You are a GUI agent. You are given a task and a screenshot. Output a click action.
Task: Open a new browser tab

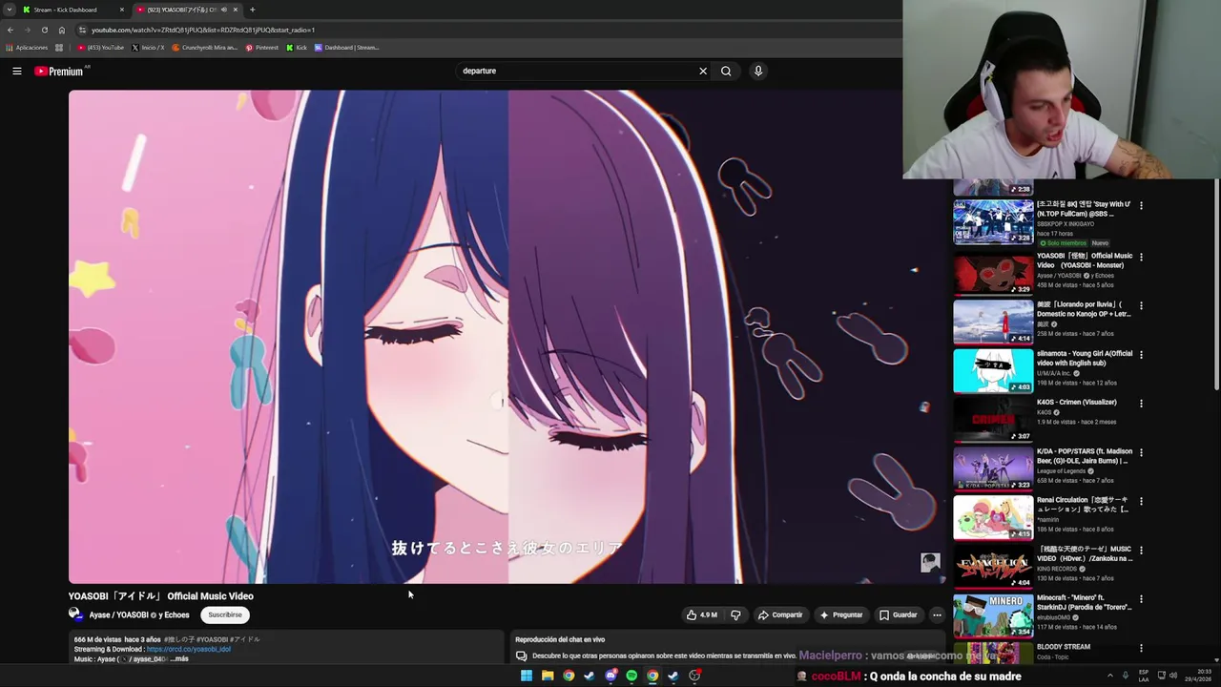pyautogui.click(x=252, y=10)
